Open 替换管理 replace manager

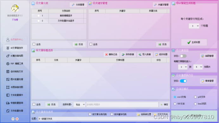tap(208, 81)
